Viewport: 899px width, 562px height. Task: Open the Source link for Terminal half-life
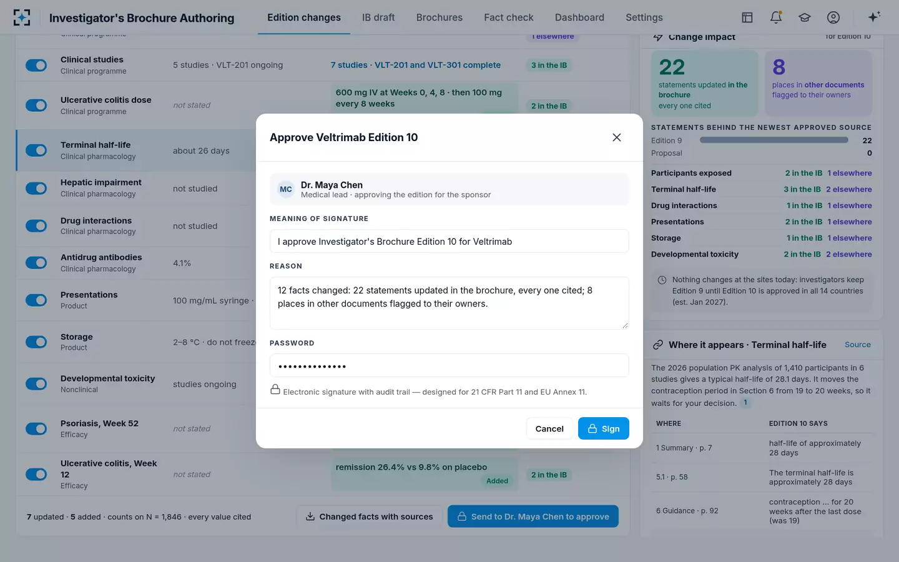click(858, 345)
